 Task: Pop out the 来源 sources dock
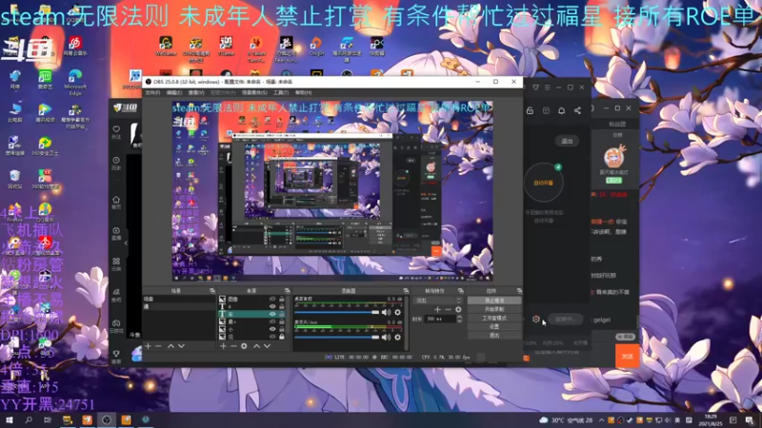click(x=287, y=291)
